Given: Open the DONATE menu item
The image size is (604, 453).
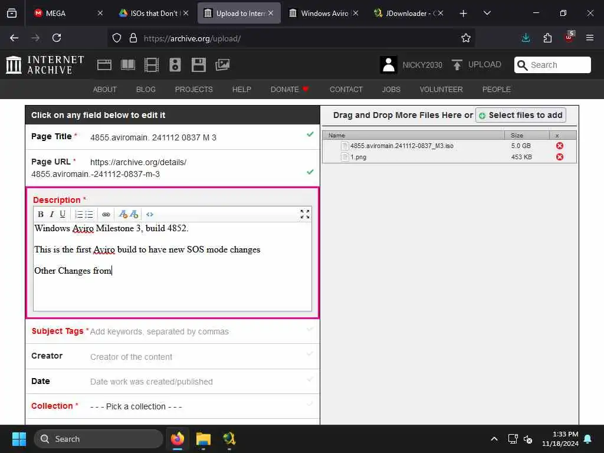Looking at the screenshot, I should [289, 90].
